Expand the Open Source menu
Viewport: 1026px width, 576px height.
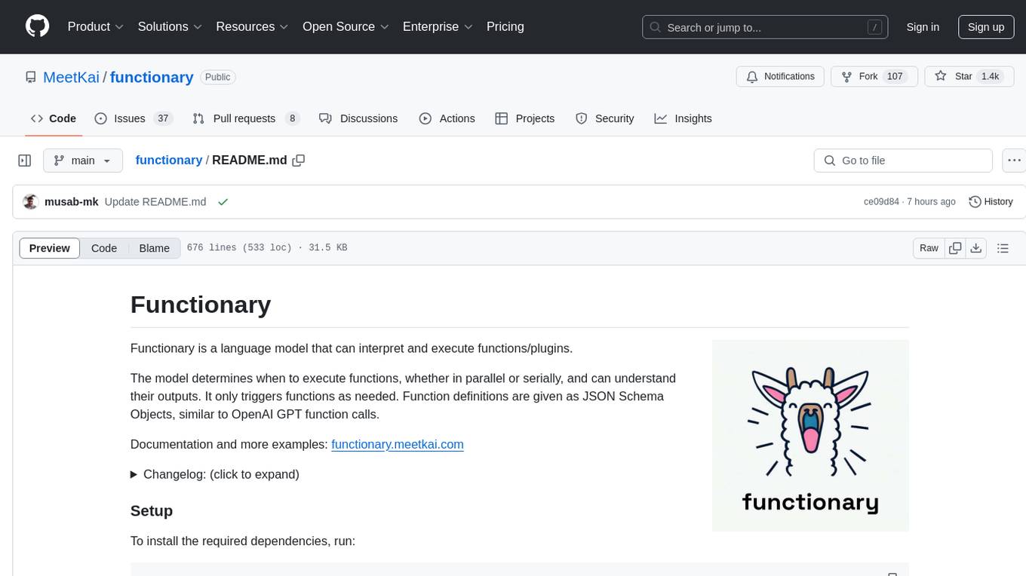[346, 26]
